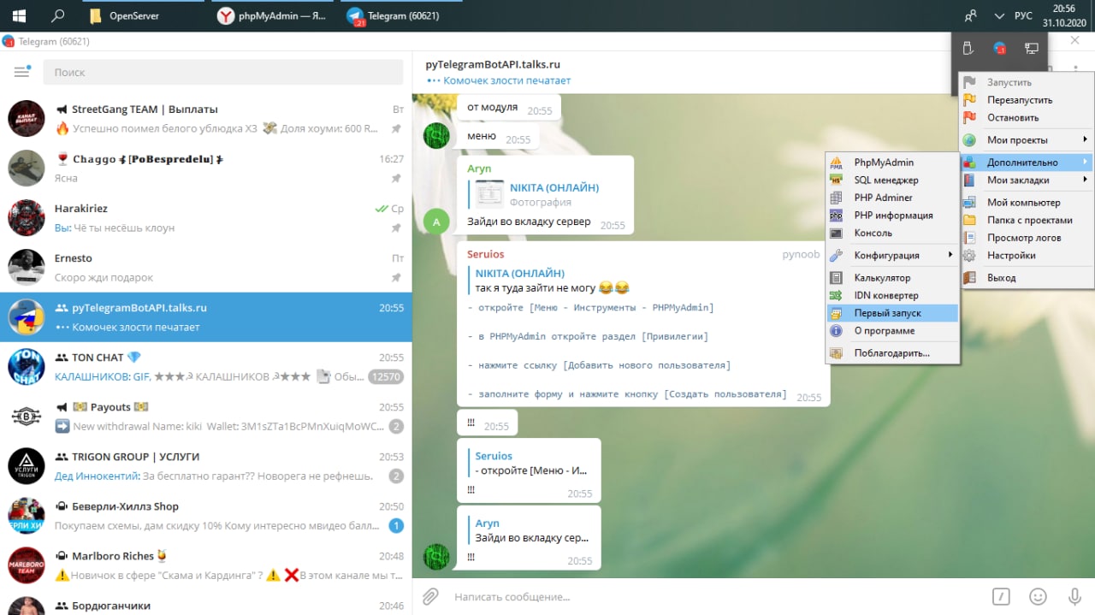This screenshot has height=615, width=1095.
Task: Open Настройки in OpenServer menu
Action: coord(1026,255)
